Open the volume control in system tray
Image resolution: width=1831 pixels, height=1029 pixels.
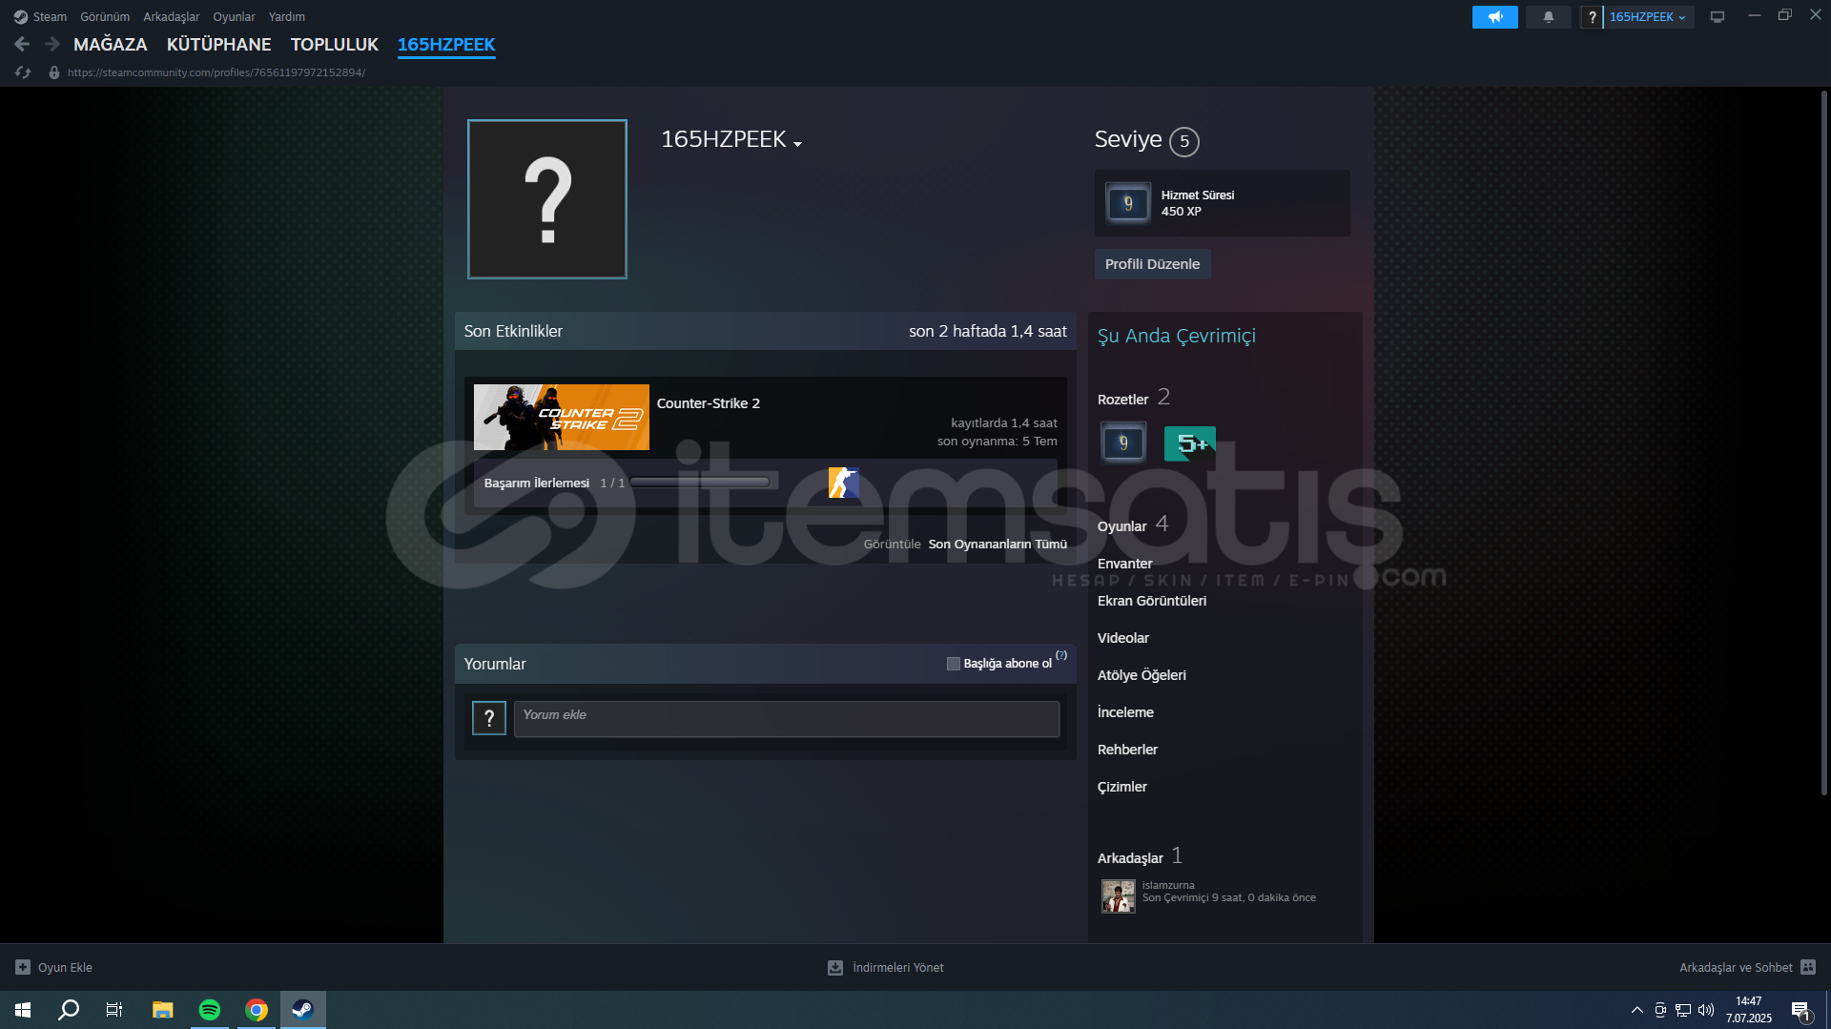click(1706, 1010)
